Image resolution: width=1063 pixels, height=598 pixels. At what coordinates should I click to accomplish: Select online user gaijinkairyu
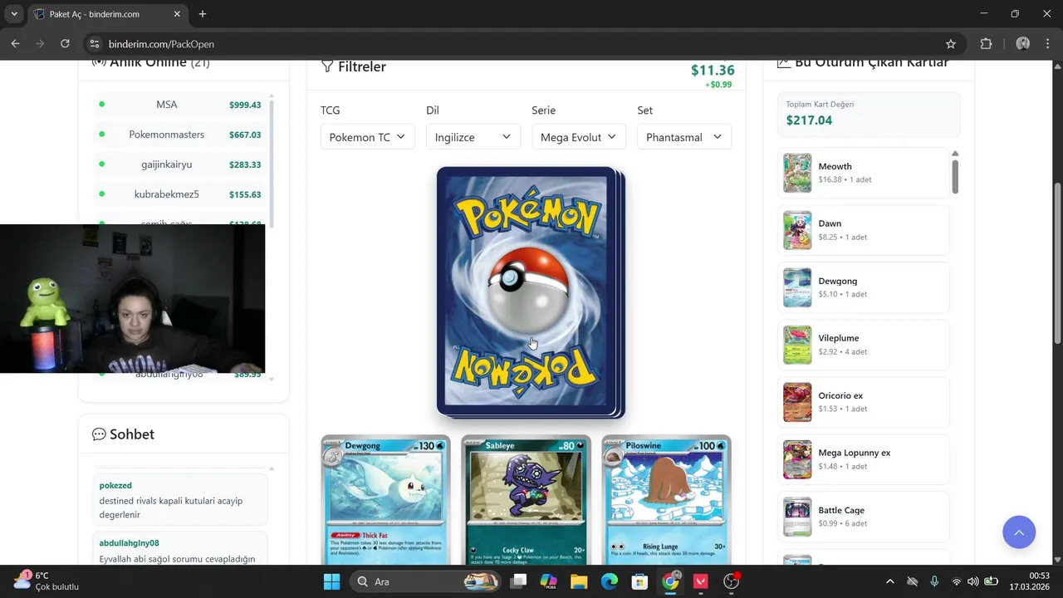[180, 164]
